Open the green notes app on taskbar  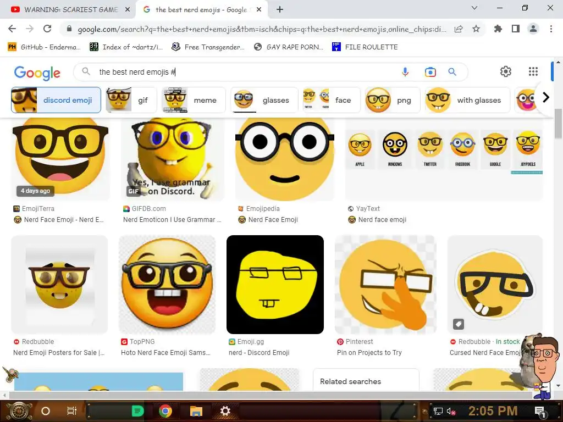click(138, 411)
